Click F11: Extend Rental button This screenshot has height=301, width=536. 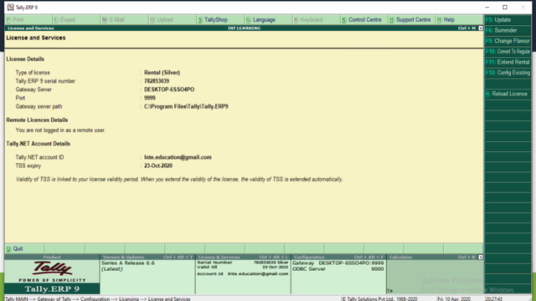click(x=508, y=62)
